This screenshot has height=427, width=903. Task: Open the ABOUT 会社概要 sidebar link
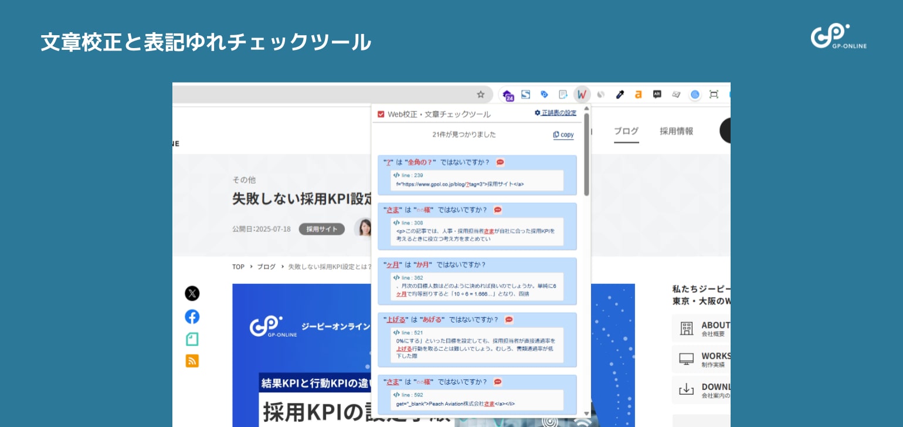(x=701, y=328)
